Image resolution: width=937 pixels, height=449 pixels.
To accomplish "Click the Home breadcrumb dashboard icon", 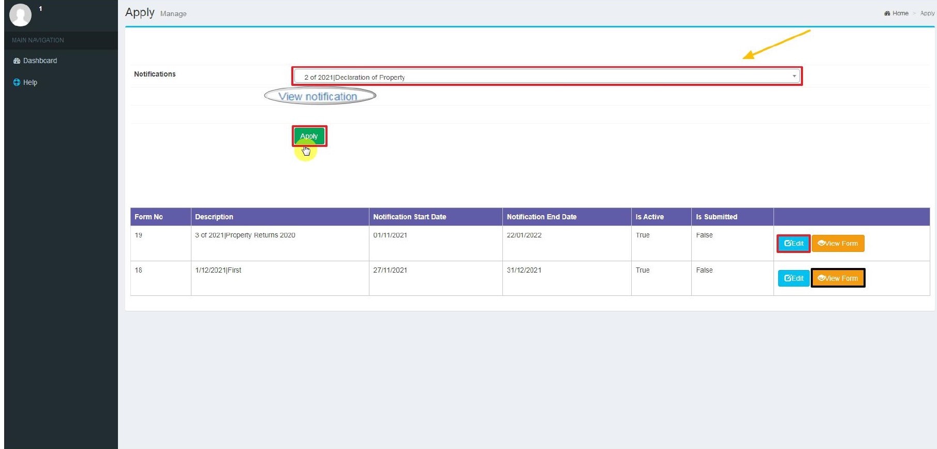I will [x=887, y=13].
